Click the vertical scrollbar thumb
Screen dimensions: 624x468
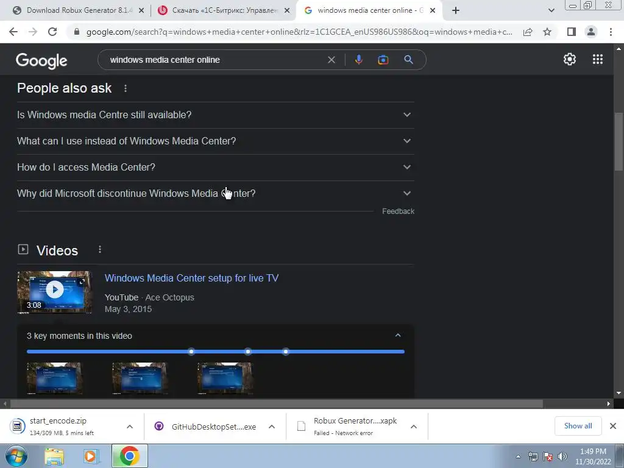point(619,141)
